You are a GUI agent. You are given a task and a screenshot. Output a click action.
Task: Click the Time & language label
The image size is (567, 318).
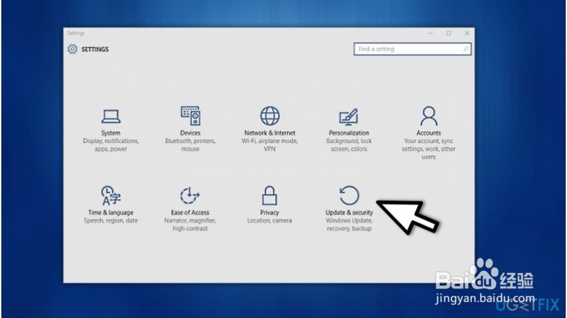pyautogui.click(x=111, y=212)
